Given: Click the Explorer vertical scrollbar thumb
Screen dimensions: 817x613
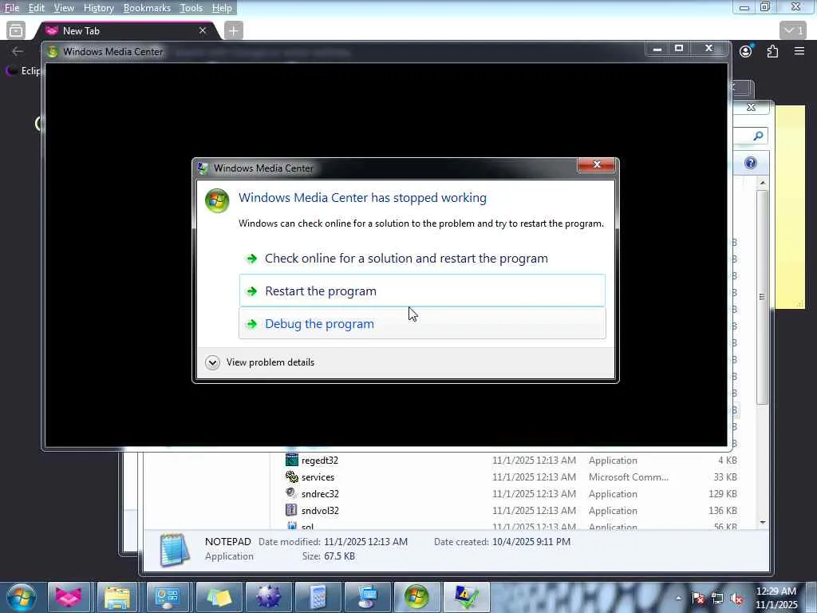Looking at the screenshot, I should pyautogui.click(x=763, y=297).
